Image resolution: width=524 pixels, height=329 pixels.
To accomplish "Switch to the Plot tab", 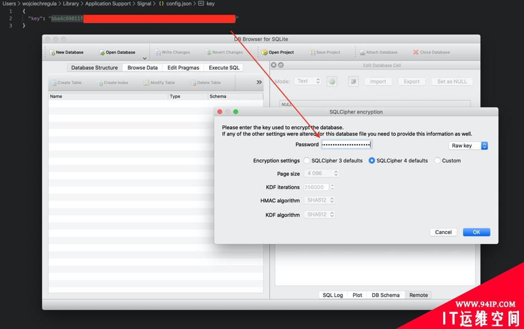I will [x=357, y=295].
